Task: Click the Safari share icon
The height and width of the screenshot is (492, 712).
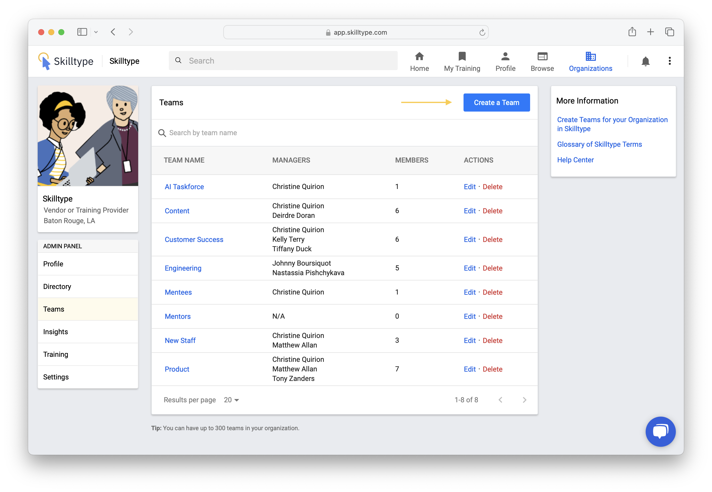Action: (x=632, y=32)
